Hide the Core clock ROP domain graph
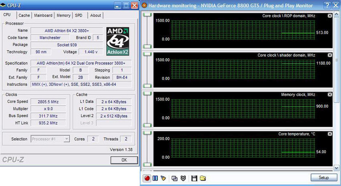 330,16
